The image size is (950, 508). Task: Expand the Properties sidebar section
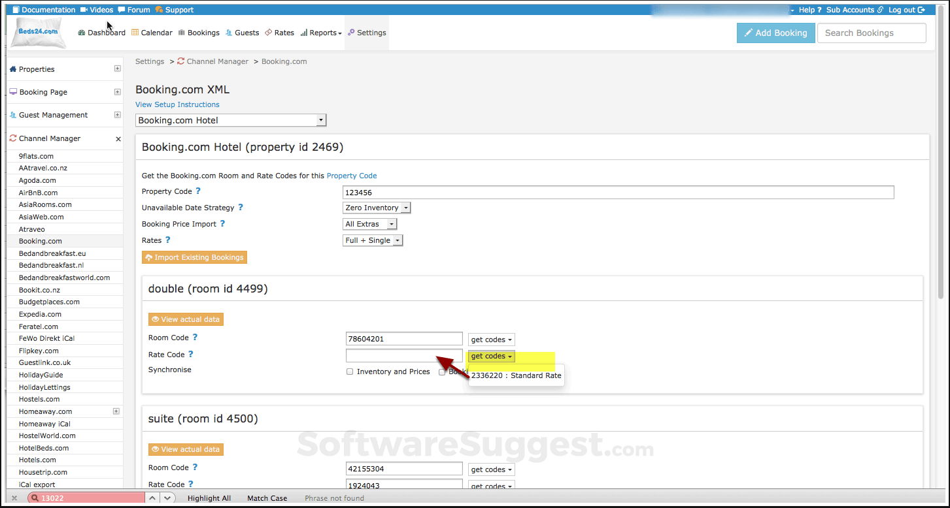point(118,69)
